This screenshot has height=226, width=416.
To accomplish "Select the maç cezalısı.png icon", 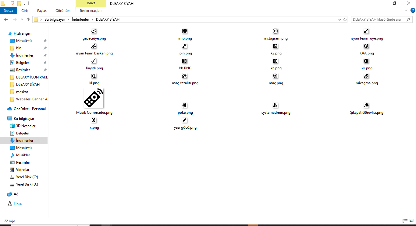I will (x=185, y=76).
